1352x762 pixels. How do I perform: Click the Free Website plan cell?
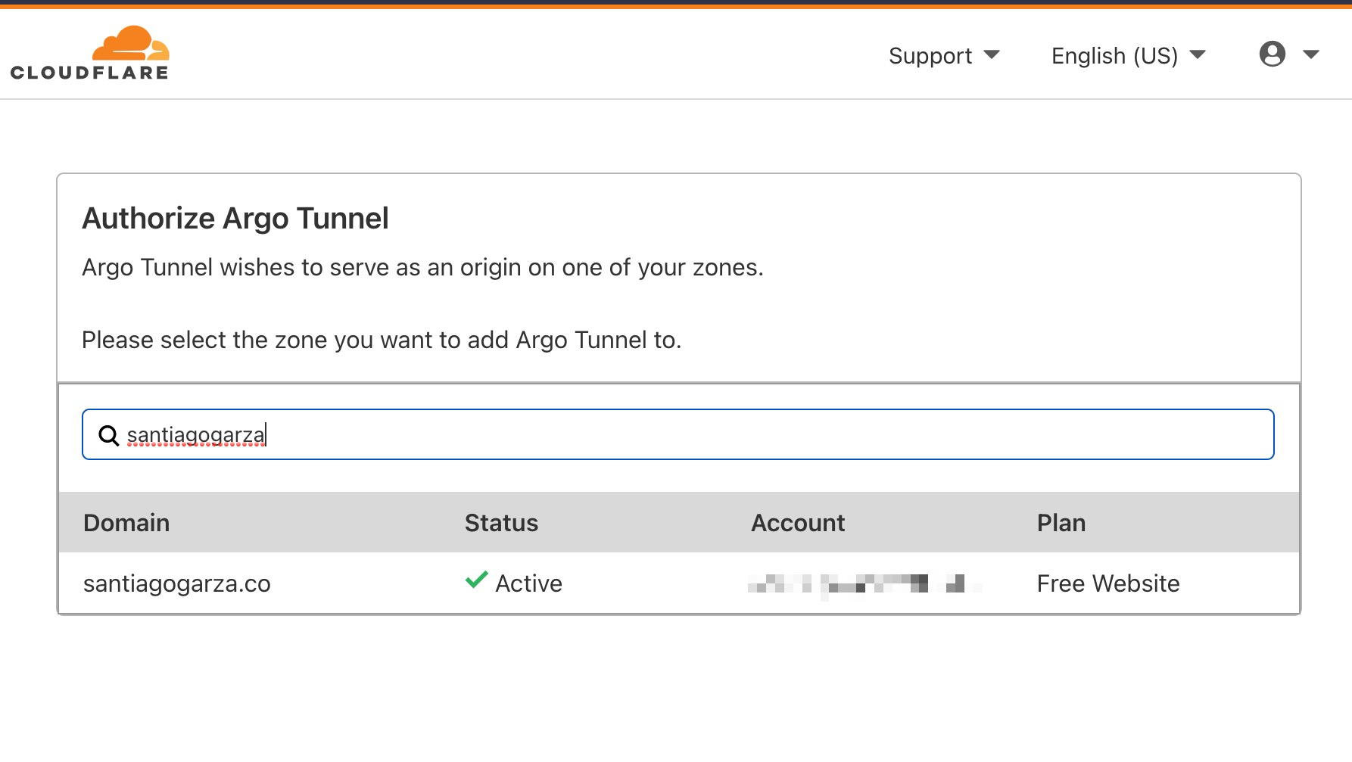tap(1107, 583)
